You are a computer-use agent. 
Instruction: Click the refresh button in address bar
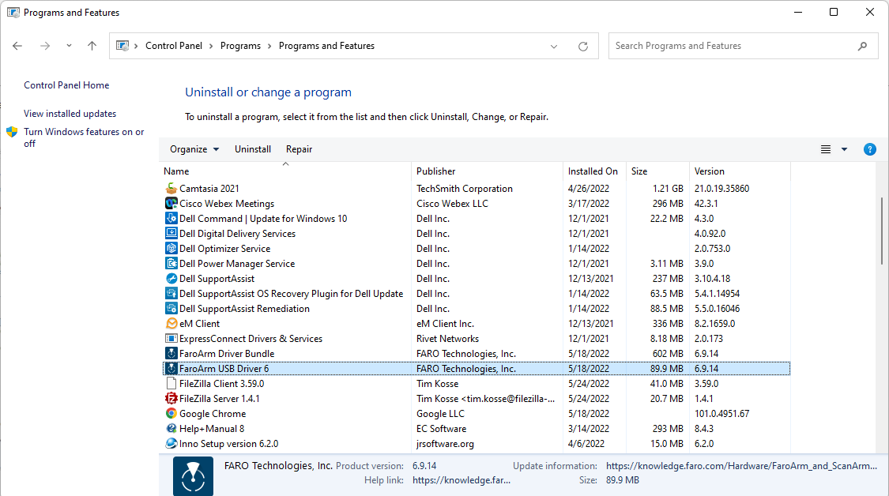coord(583,46)
